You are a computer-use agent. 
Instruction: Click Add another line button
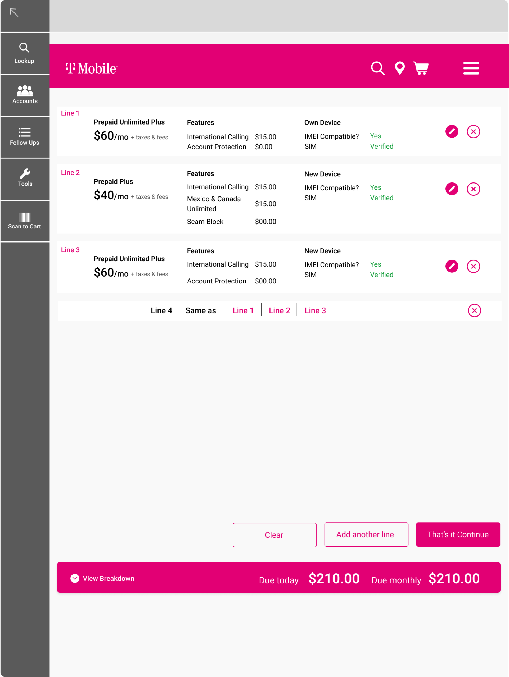pos(366,534)
